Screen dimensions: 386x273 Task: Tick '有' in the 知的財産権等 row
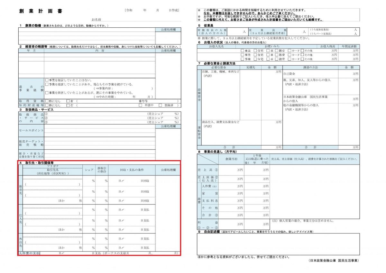click(x=68, y=105)
